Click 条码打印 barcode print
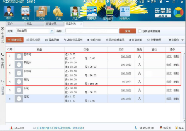 tap(94, 40)
